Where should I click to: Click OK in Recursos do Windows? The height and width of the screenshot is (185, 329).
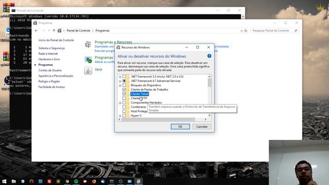pos(180,127)
